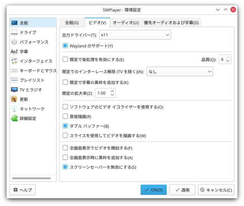
Task: Enable 直接描画 checkbox
Action: (x=65, y=116)
